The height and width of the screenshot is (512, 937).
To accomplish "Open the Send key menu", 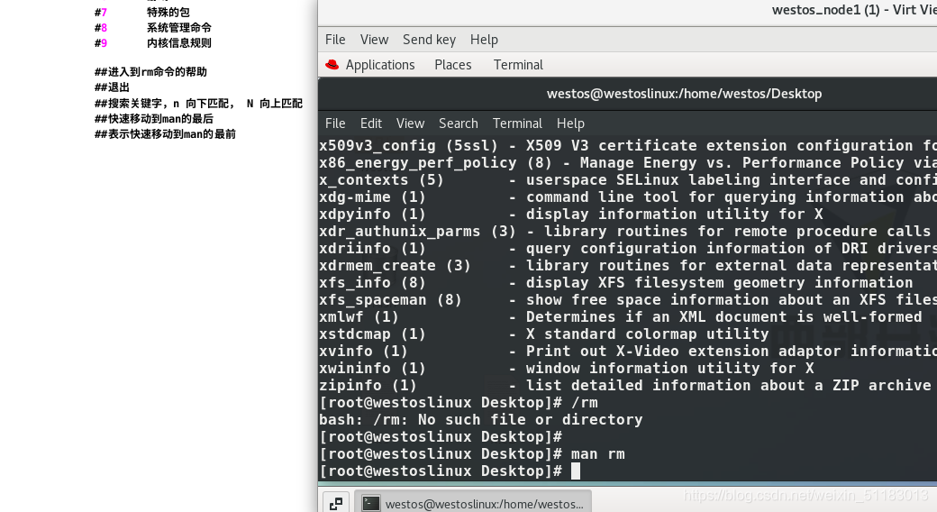I will (429, 40).
